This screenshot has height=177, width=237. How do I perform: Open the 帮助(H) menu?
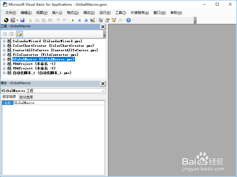pyautogui.click(x=176, y=13)
